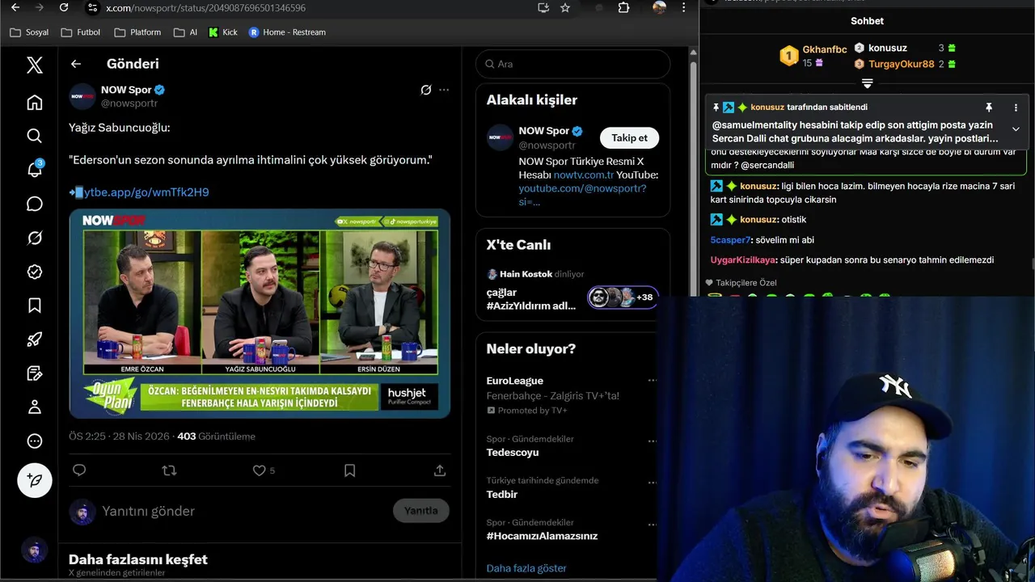The width and height of the screenshot is (1035, 582).
Task: Share the NOW Spor post
Action: pyautogui.click(x=440, y=470)
